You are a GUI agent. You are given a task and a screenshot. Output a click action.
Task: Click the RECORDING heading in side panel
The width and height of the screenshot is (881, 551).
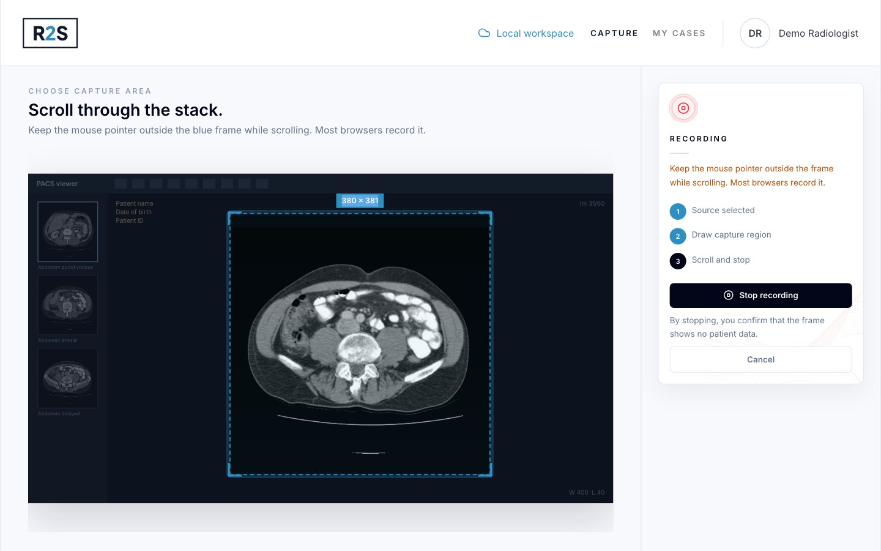pos(699,139)
